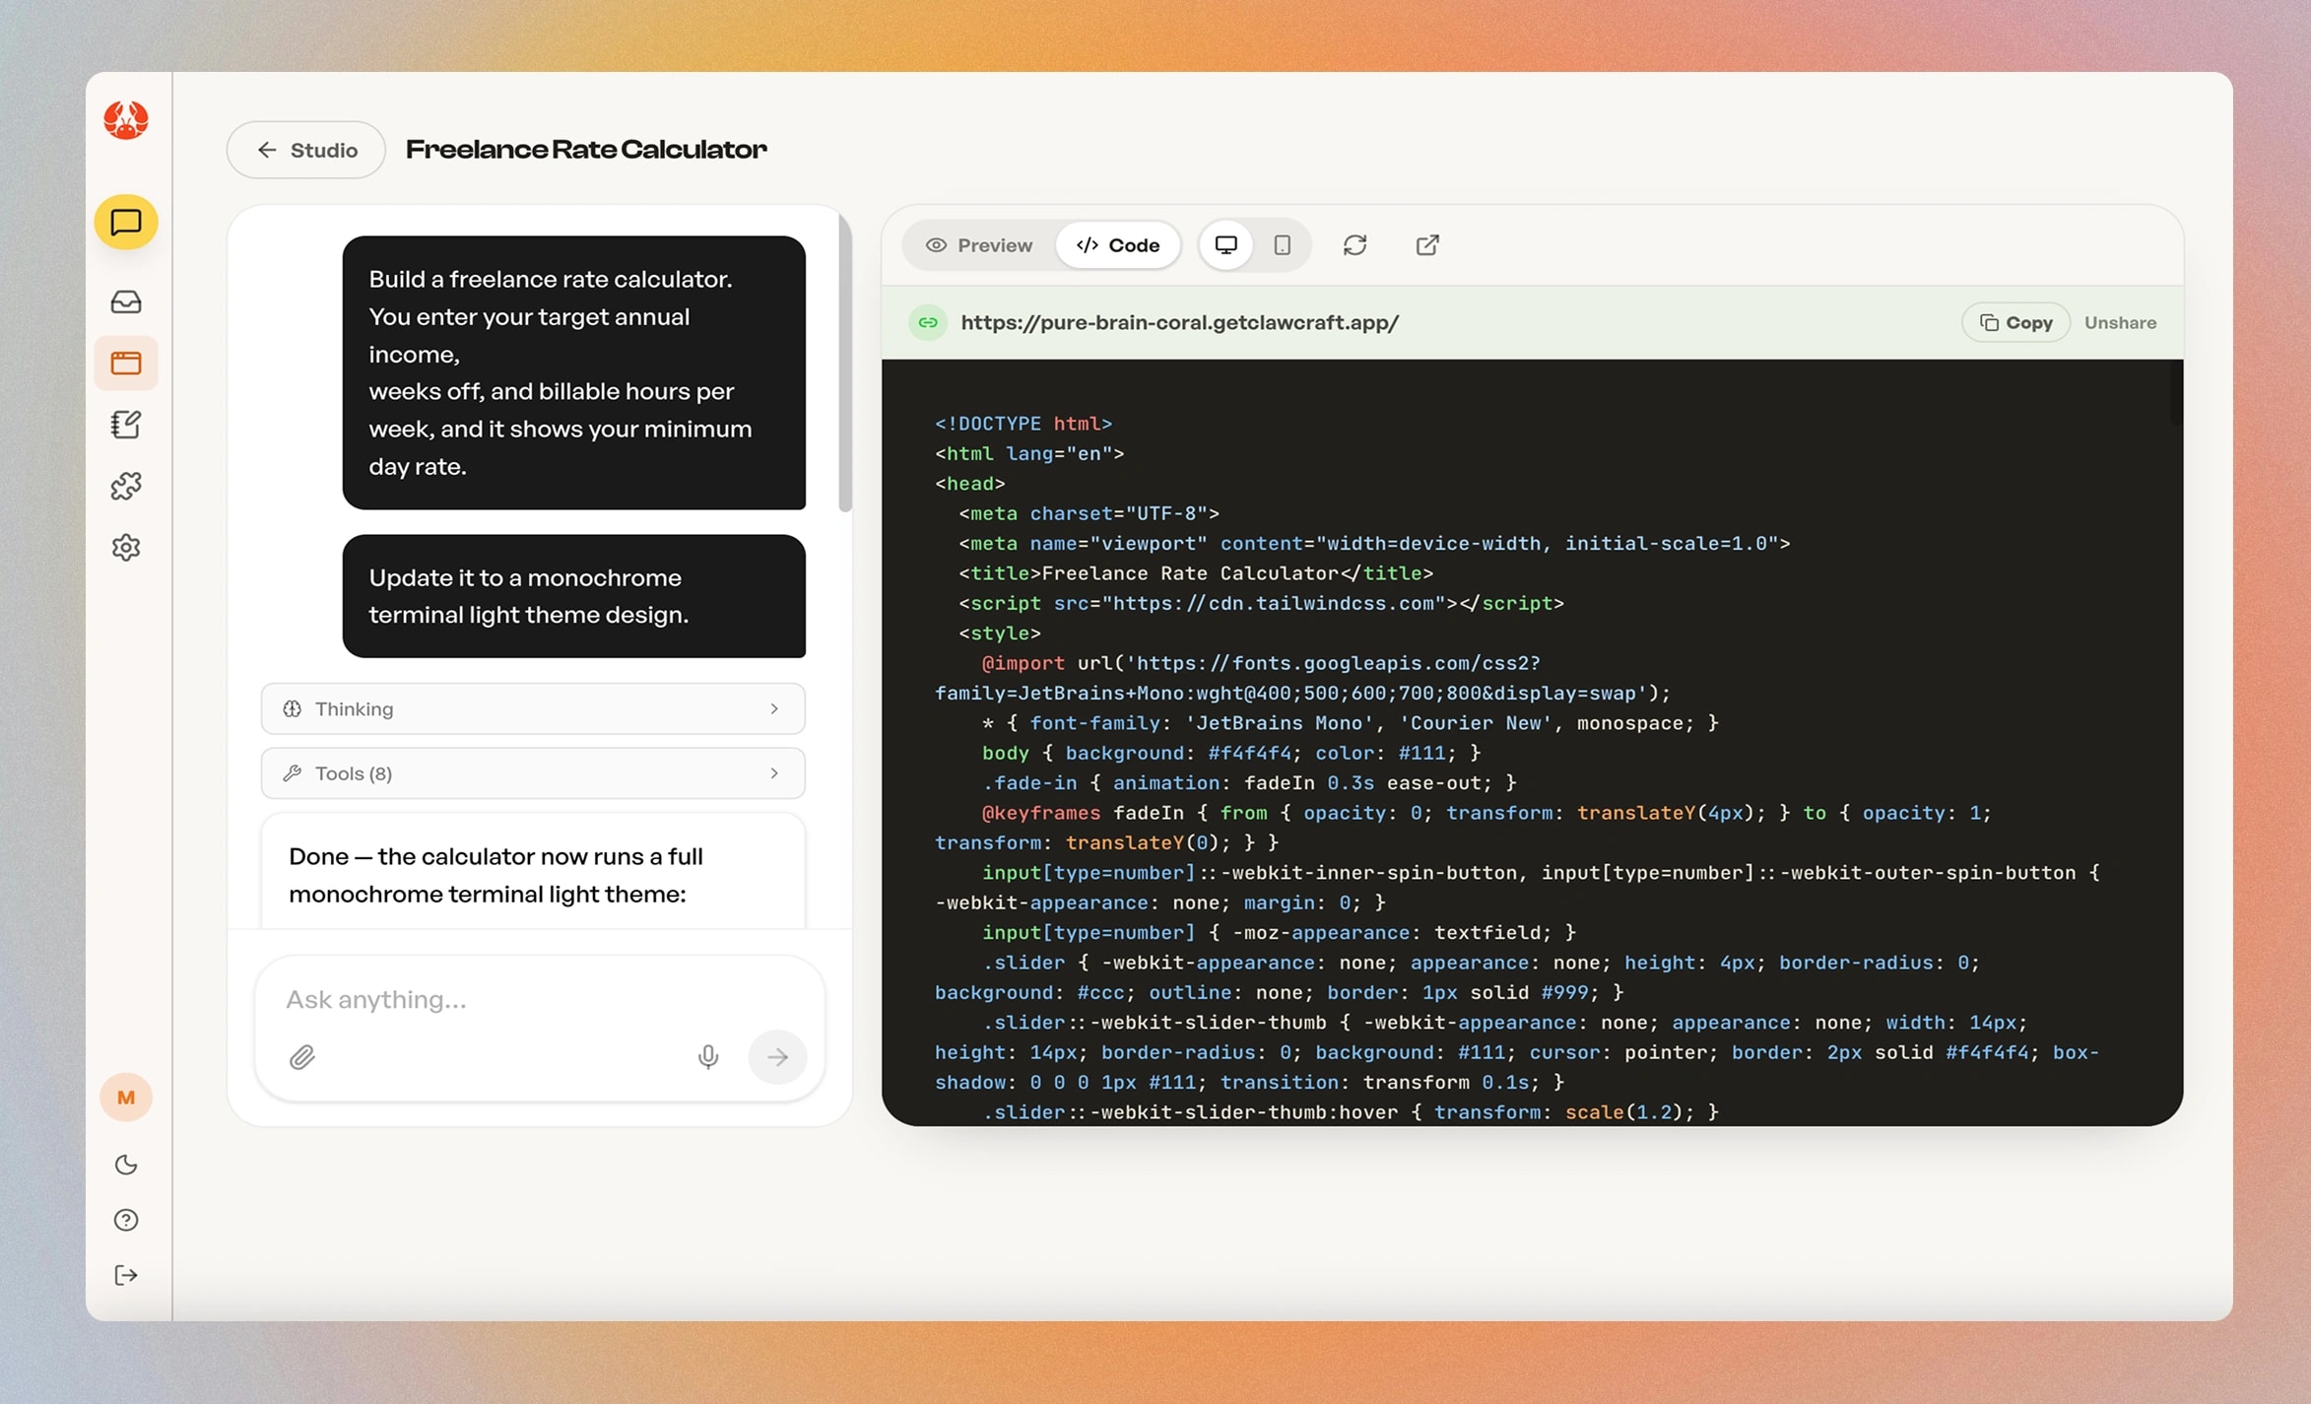The image size is (2311, 1404).
Task: Open the help question mark icon
Action: click(126, 1220)
